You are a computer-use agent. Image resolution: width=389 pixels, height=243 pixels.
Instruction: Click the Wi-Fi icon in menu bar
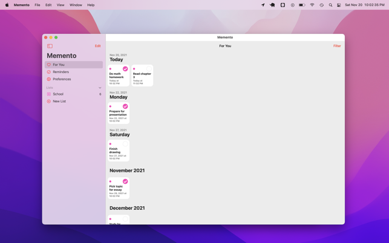click(x=312, y=5)
